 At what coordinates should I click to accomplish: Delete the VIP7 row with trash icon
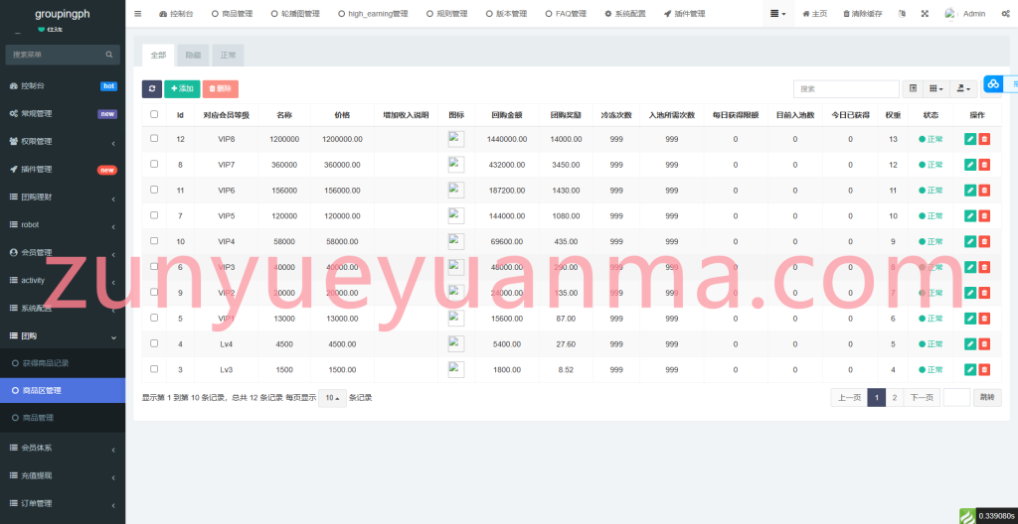tap(984, 165)
